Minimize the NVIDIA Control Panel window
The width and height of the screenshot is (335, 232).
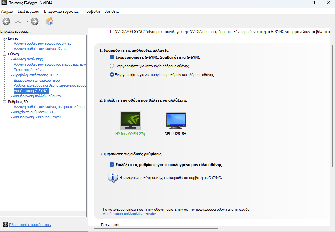(x=299, y=3)
